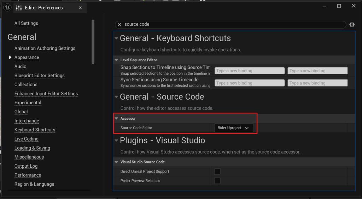Set secondary binding for Sync Sections using Source Timecode

[x=317, y=83]
